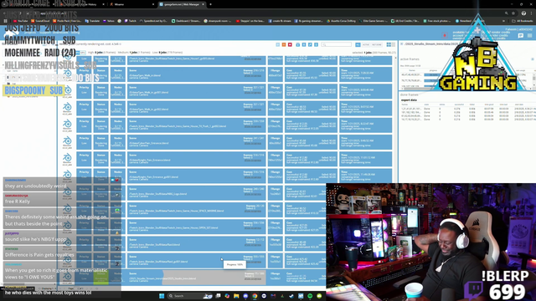Open the YouTube bookmark
This screenshot has width=536, height=301.
tap(20, 21)
